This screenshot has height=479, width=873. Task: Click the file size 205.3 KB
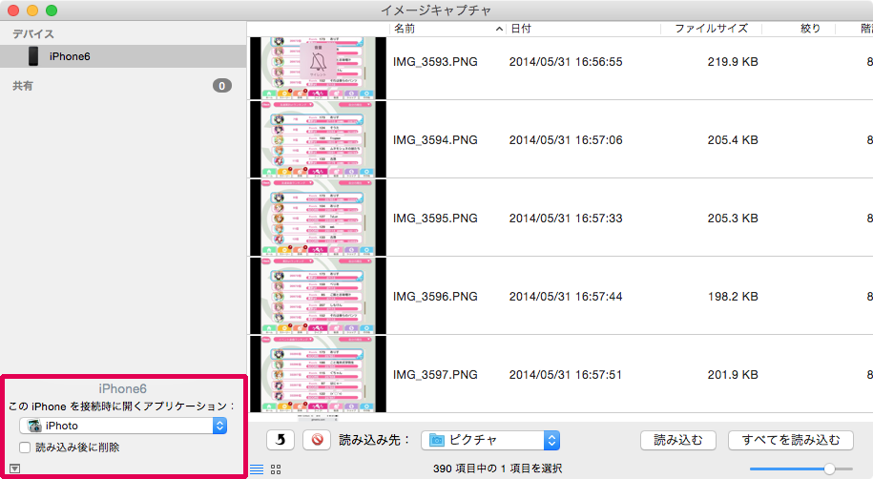pyautogui.click(x=733, y=218)
